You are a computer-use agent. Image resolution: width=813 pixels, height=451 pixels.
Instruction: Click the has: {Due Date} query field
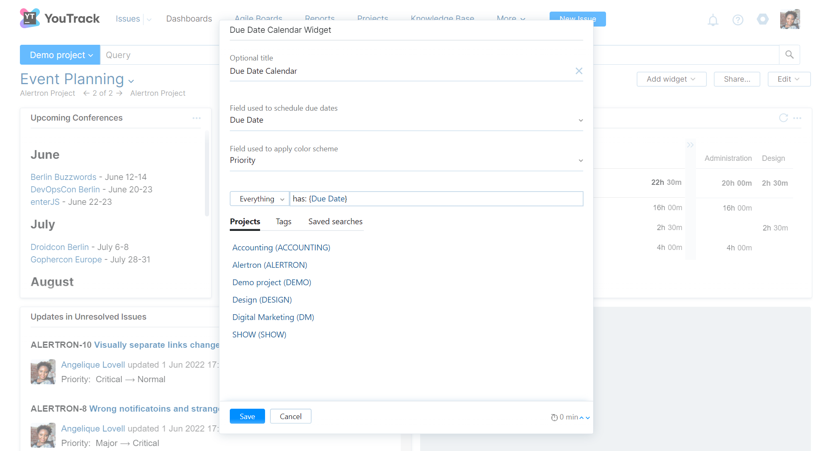[436, 199]
